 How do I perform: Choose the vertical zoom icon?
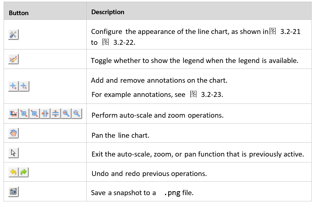coord(55,114)
